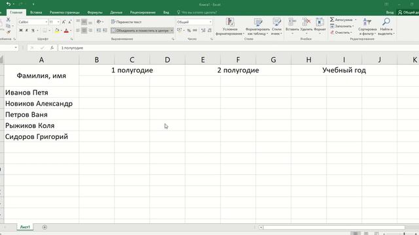Select the Лист1 sheet tab
419x235 pixels.
pyautogui.click(x=25, y=227)
